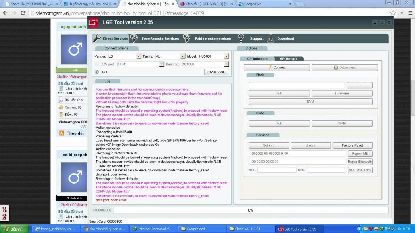Screen dimensions: 415x233
Task: Click the IMEI input field
Action: click(297, 154)
